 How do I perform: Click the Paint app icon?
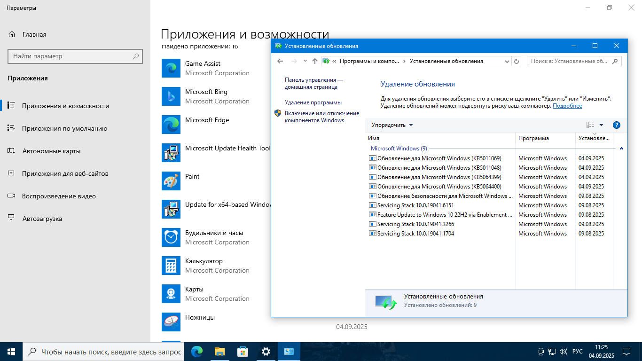171,181
